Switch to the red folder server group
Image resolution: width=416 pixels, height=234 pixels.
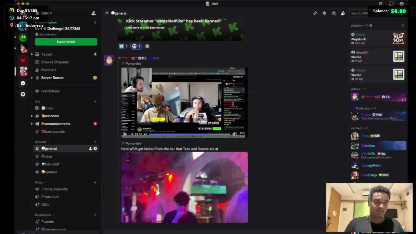click(x=23, y=60)
